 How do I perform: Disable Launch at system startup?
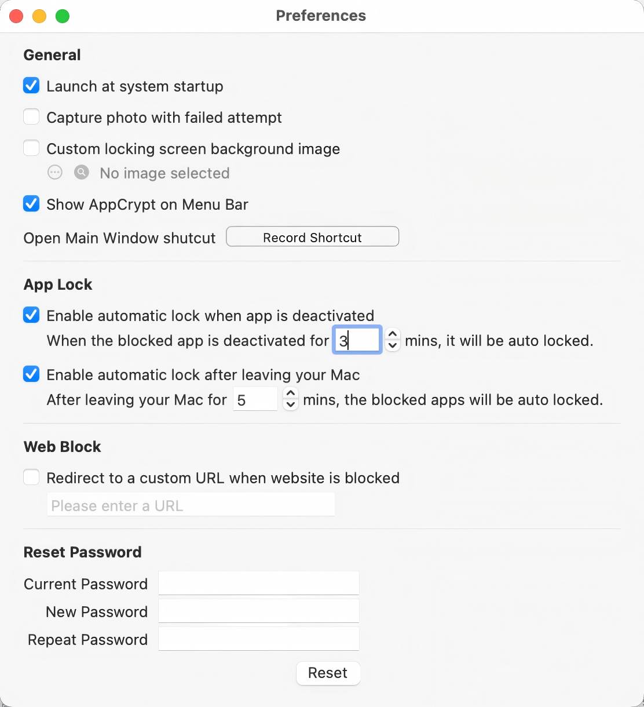31,85
